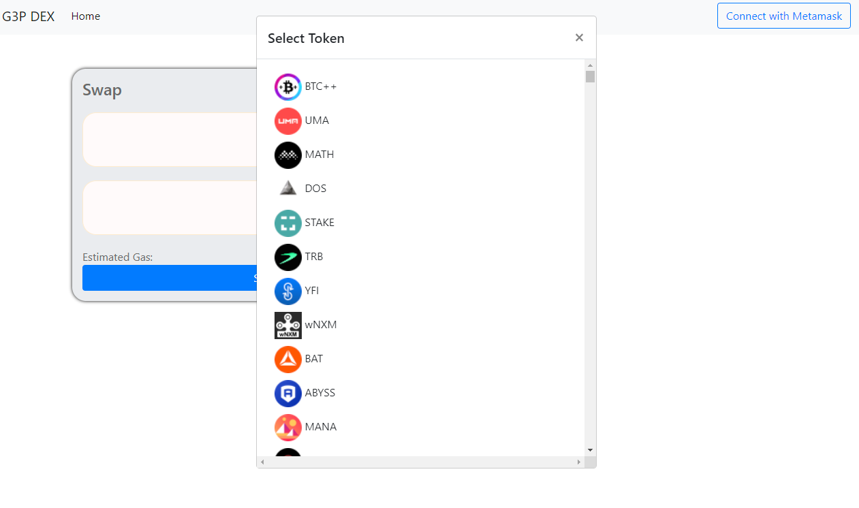Open the Home nav link
Screen dimensions: 859x508
tap(86, 16)
